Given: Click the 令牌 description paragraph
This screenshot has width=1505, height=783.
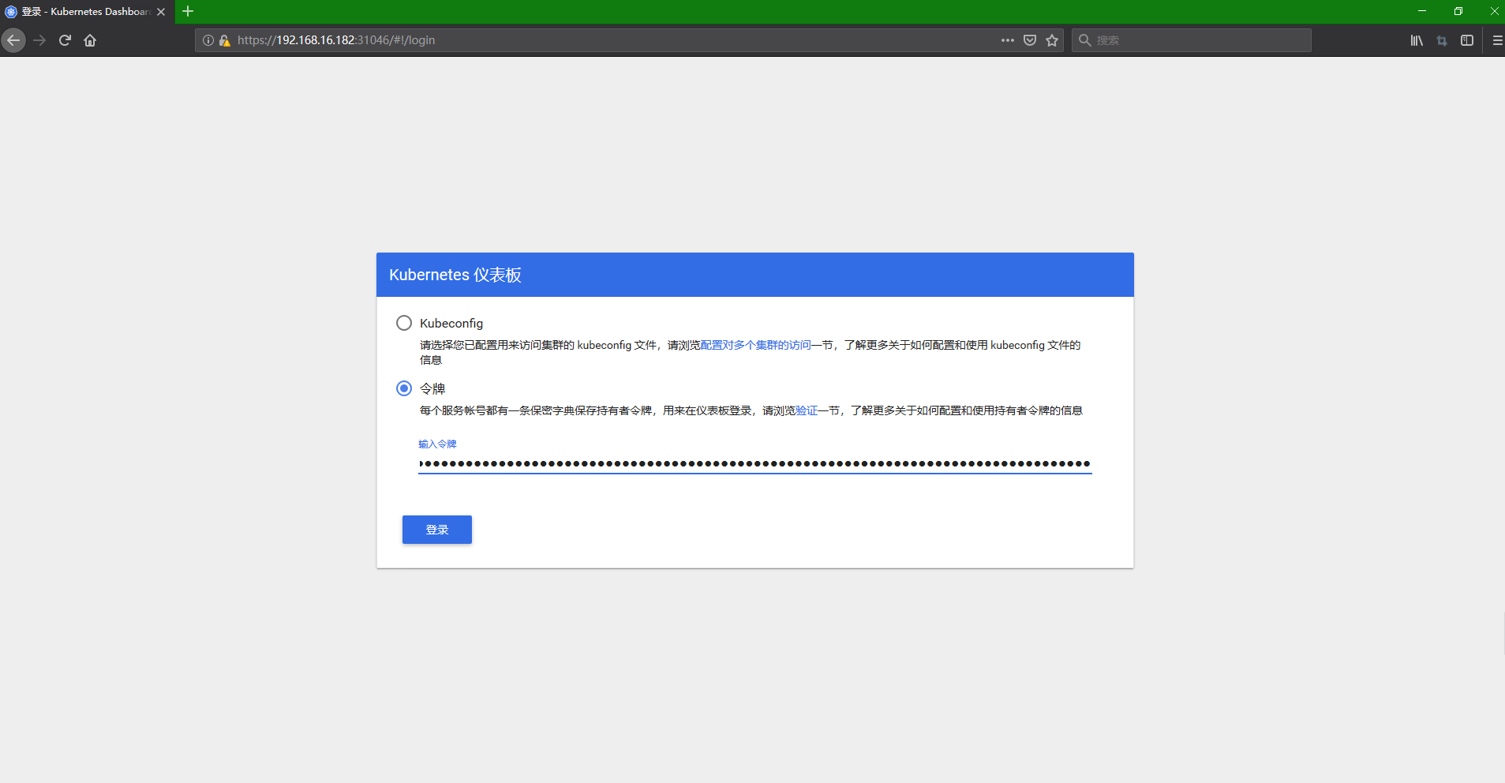Looking at the screenshot, I should point(751,410).
